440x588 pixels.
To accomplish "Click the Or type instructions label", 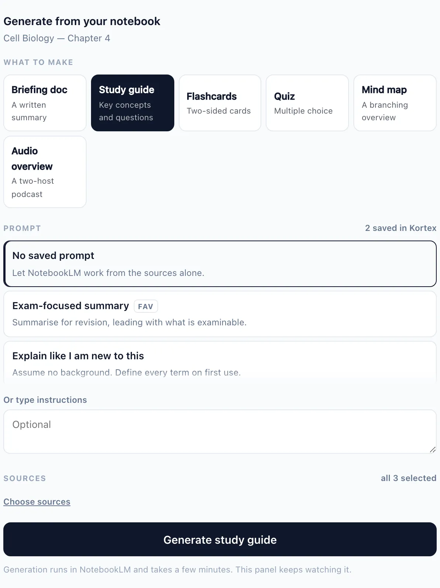I will pos(45,400).
